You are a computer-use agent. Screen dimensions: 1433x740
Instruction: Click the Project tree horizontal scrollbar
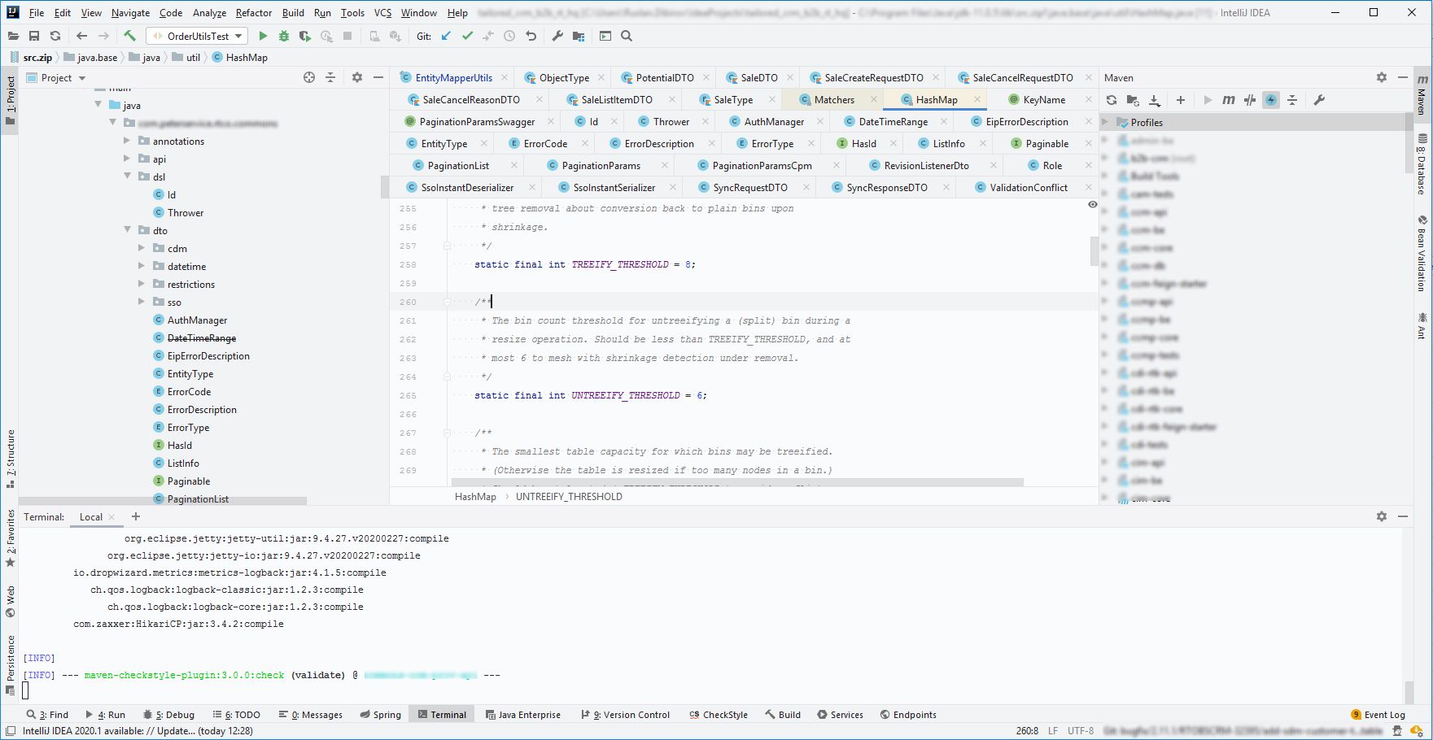[x=163, y=500]
